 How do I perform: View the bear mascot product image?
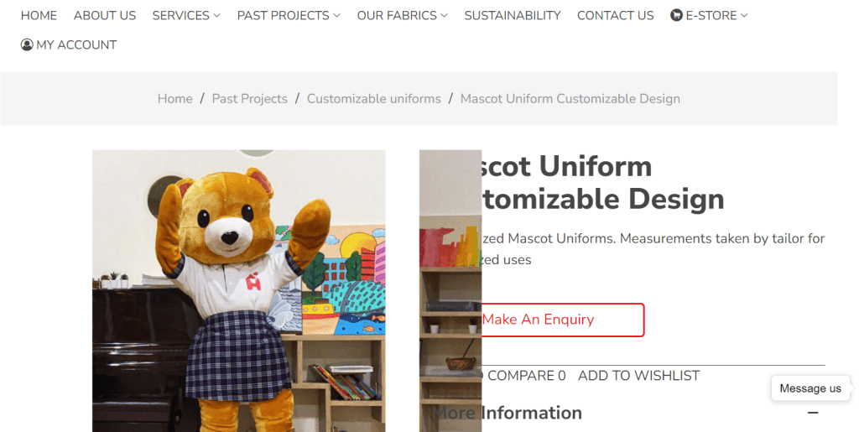tap(239, 291)
